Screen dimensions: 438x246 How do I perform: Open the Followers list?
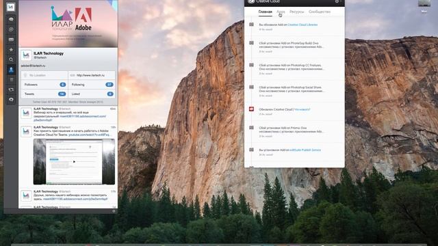[44, 85]
